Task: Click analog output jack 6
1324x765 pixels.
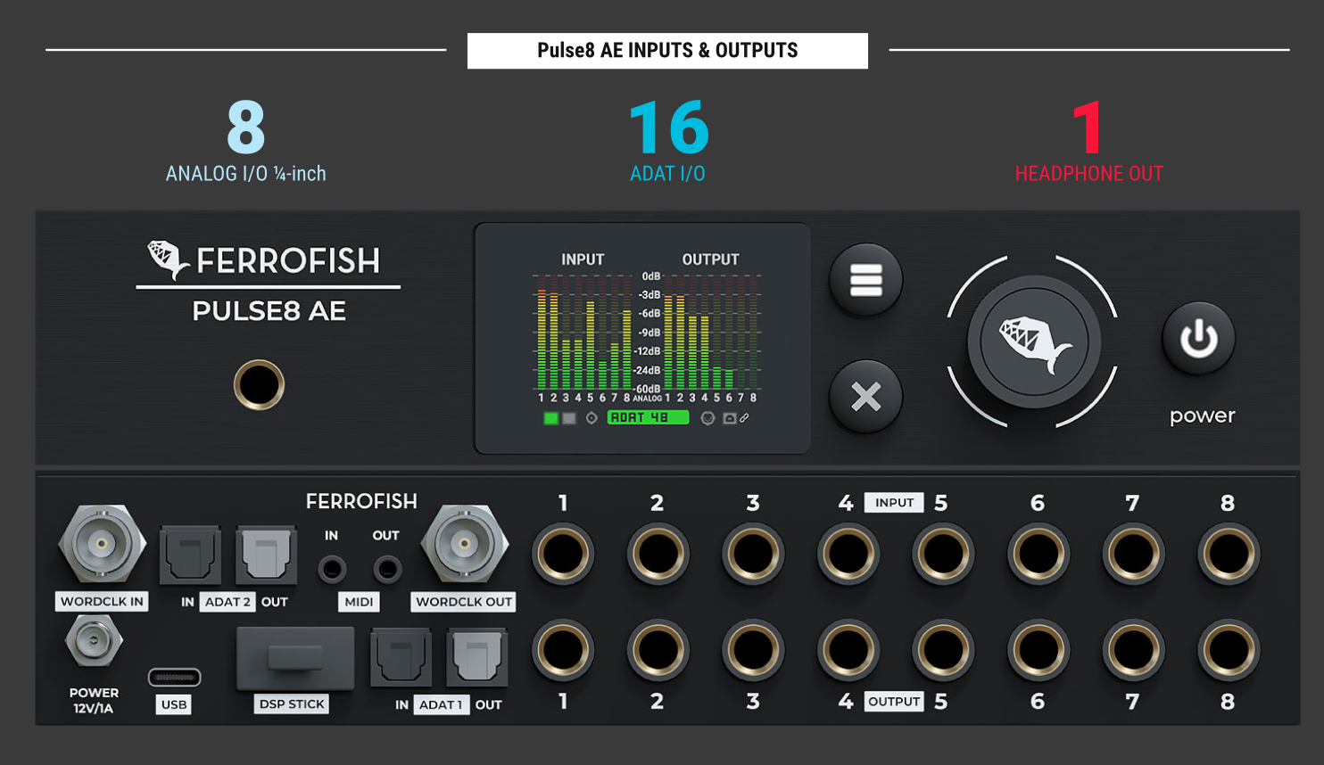Action: (1039, 650)
